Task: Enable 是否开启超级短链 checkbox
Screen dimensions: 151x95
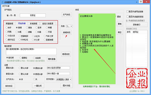Action: [x=135, y=17]
